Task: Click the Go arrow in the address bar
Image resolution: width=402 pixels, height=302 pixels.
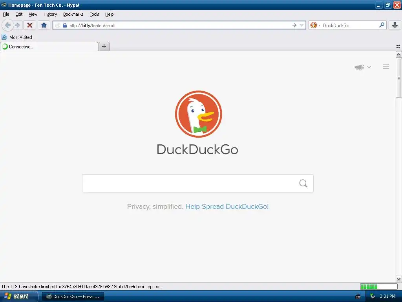Action: click(294, 25)
